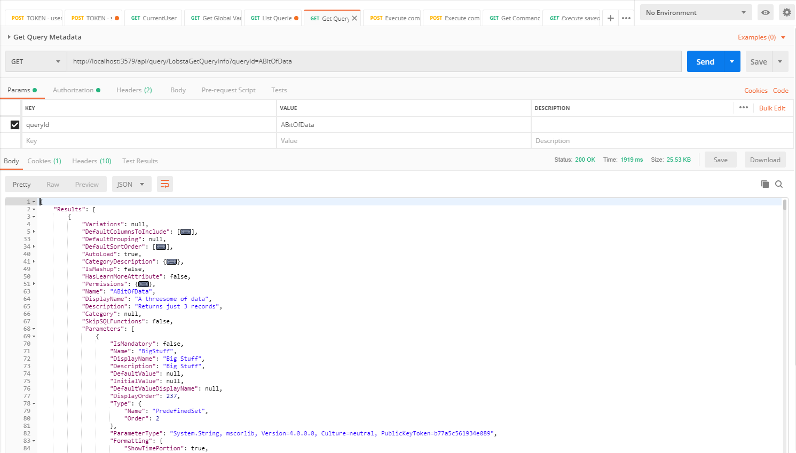Switch to the Authorization tab
The image size is (796, 453).
pos(73,90)
